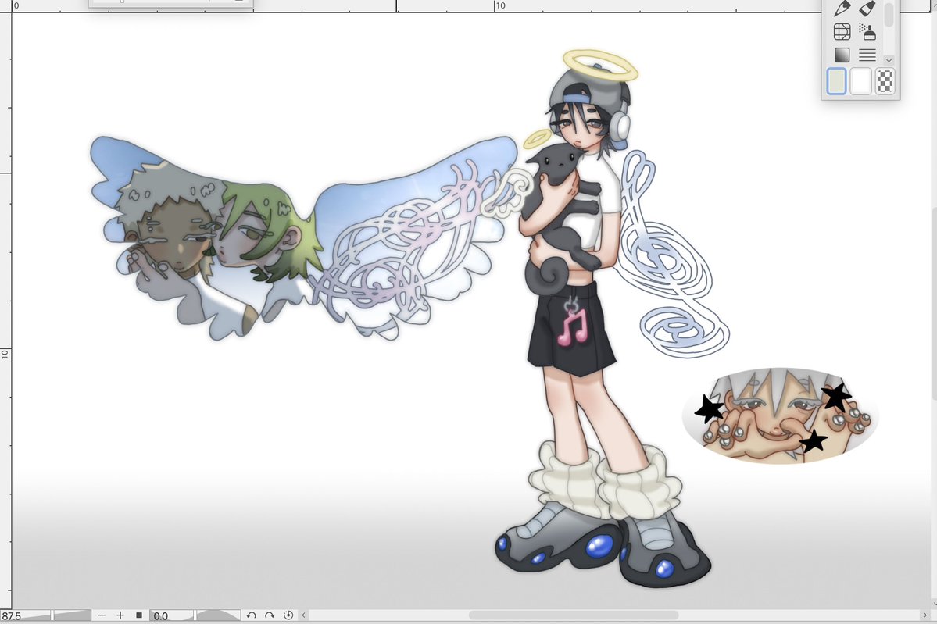Click the vertical canvas scrollbar thumb

[933, 303]
